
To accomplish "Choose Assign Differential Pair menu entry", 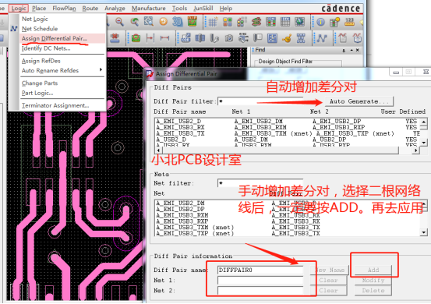I will coord(55,38).
